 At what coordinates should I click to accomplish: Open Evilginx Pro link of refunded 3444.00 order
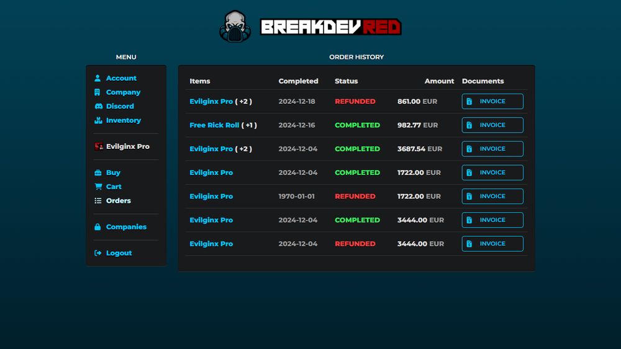coord(211,244)
